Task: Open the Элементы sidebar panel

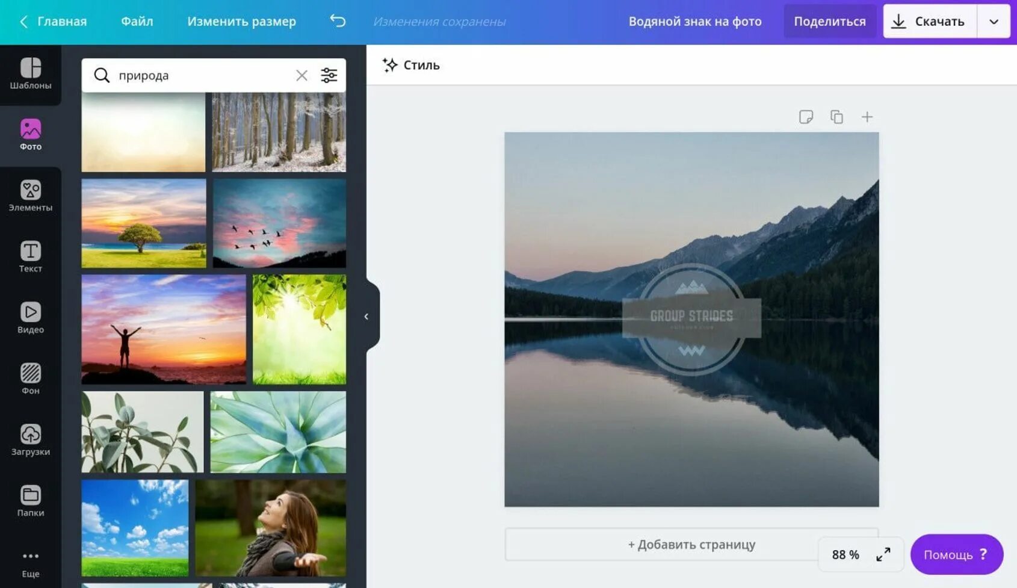Action: coord(30,196)
